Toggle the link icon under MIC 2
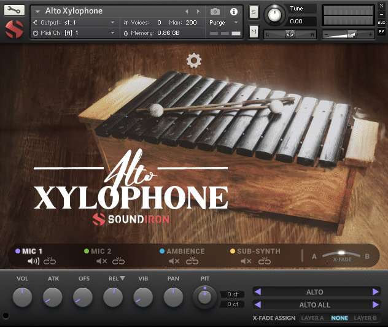 (x=118, y=261)
